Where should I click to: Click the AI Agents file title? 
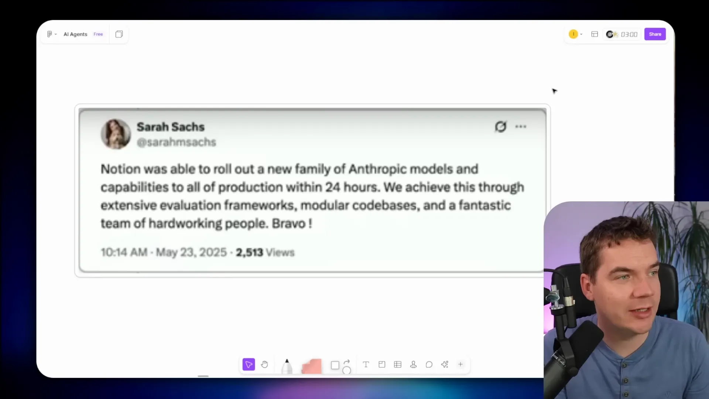coord(75,34)
